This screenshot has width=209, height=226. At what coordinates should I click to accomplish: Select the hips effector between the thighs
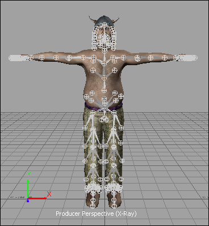(x=104, y=119)
